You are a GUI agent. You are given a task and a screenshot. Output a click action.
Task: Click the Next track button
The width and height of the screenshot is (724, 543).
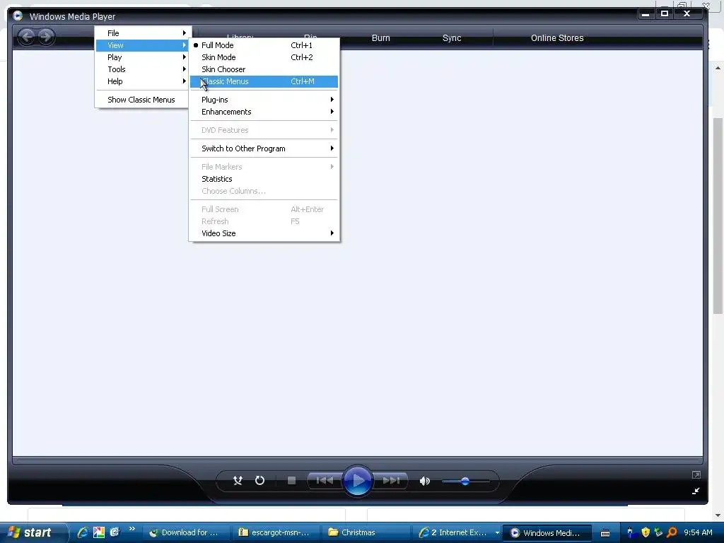(x=390, y=481)
